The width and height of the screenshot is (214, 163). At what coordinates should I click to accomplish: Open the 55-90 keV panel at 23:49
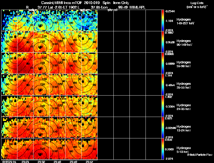pos(73,63)
